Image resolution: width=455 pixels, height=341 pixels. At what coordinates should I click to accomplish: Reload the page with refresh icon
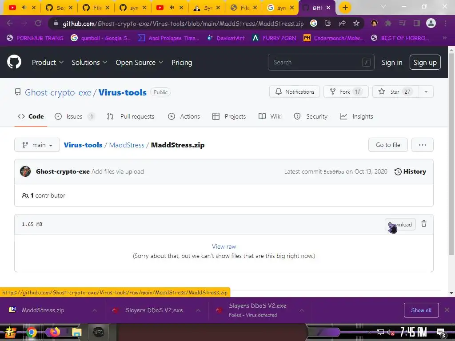pos(38,23)
